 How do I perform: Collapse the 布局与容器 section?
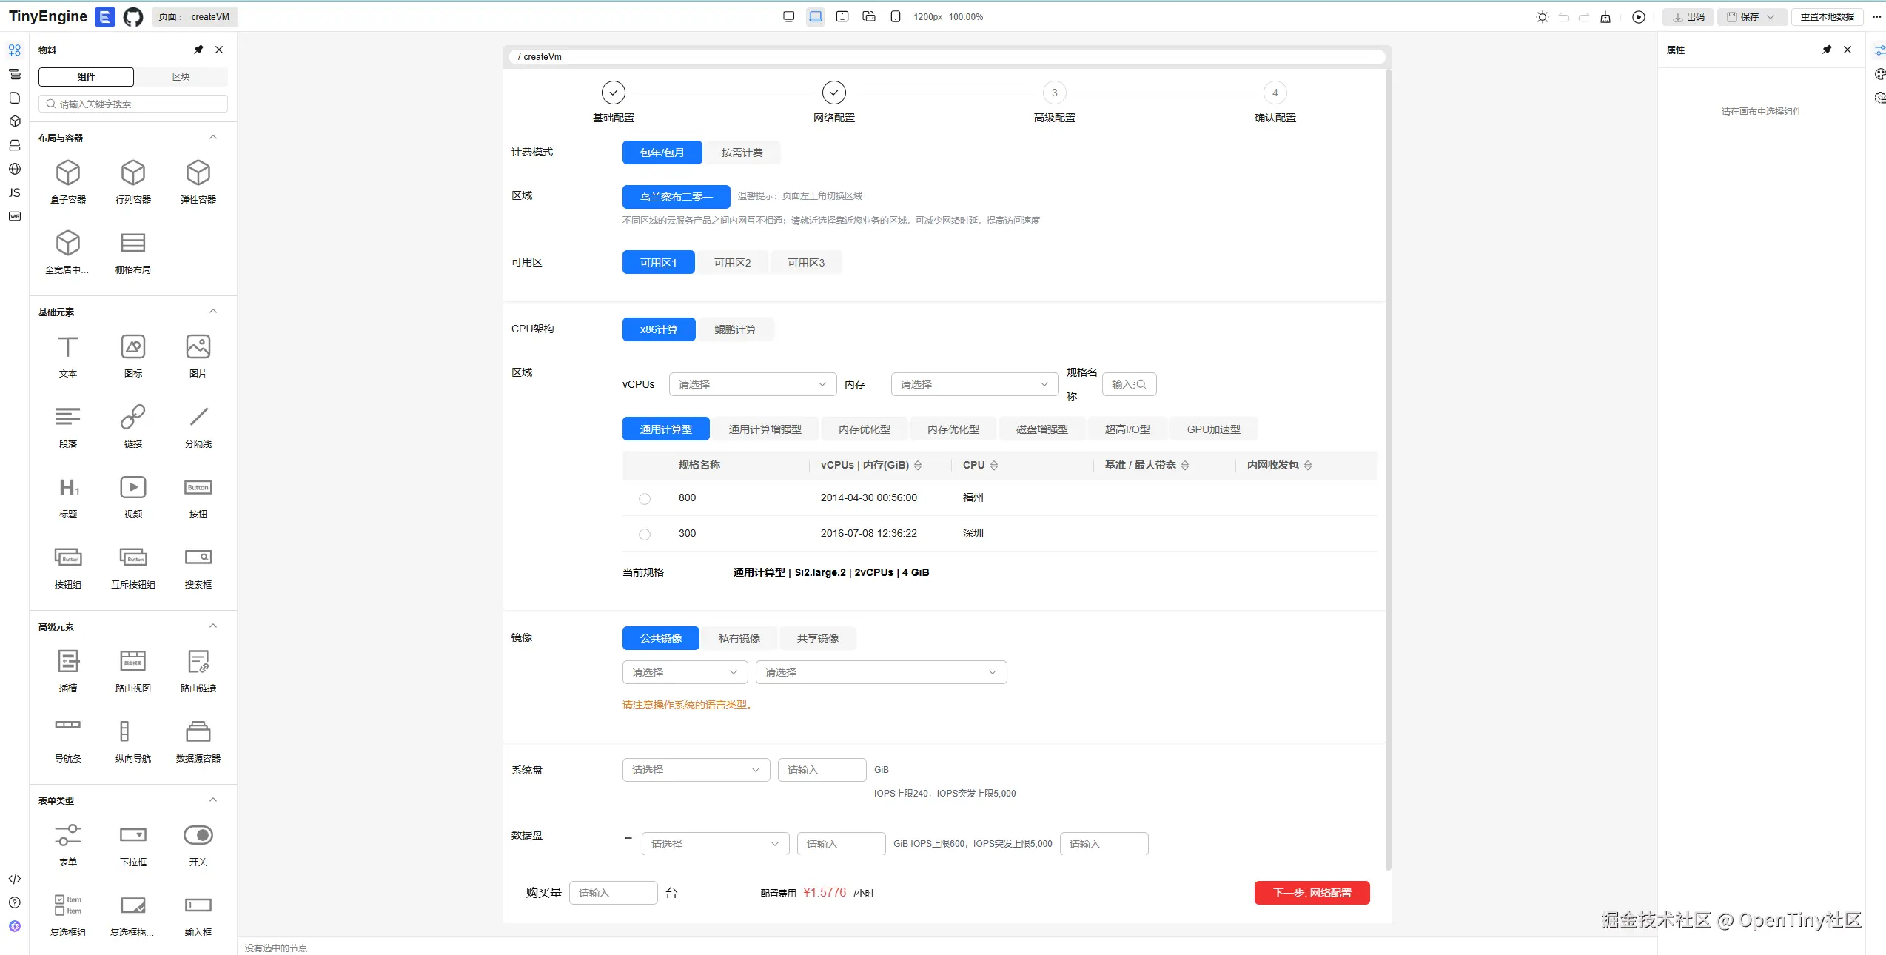[213, 138]
